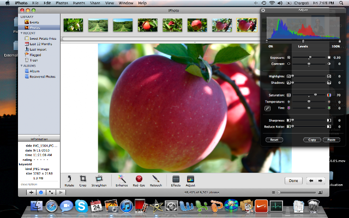
Task: Open the Straighten tool
Action: (x=99, y=180)
